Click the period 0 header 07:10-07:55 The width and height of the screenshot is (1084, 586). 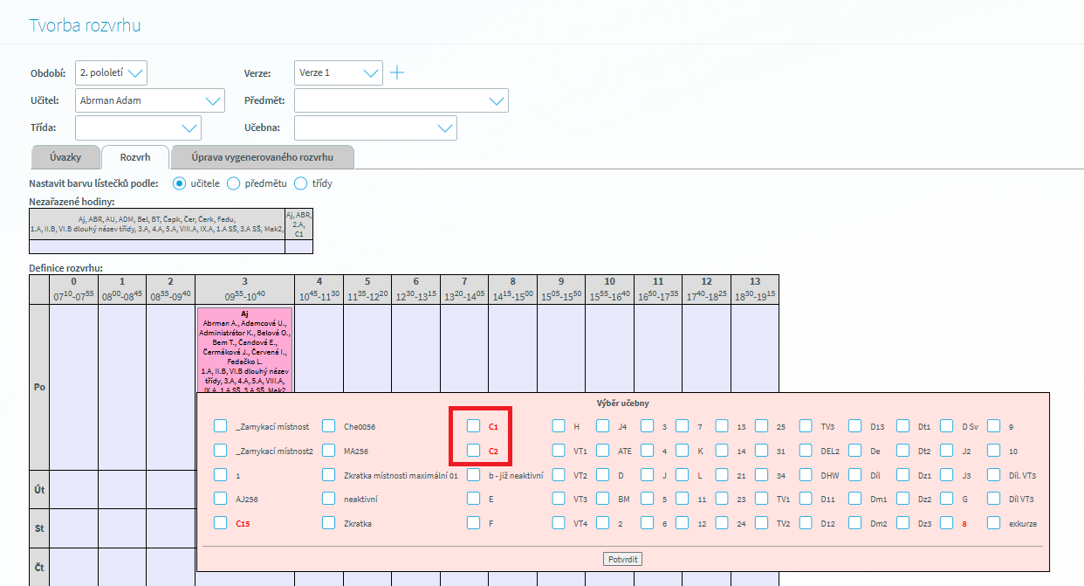pyautogui.click(x=73, y=290)
